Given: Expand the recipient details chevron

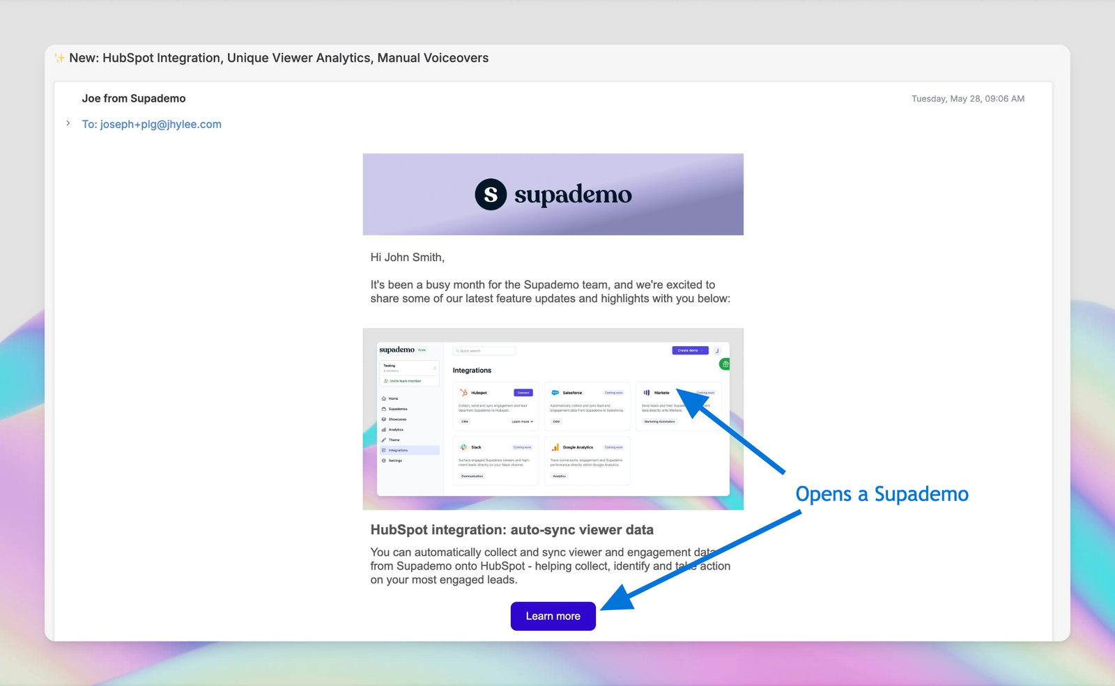Looking at the screenshot, I should pos(68,123).
